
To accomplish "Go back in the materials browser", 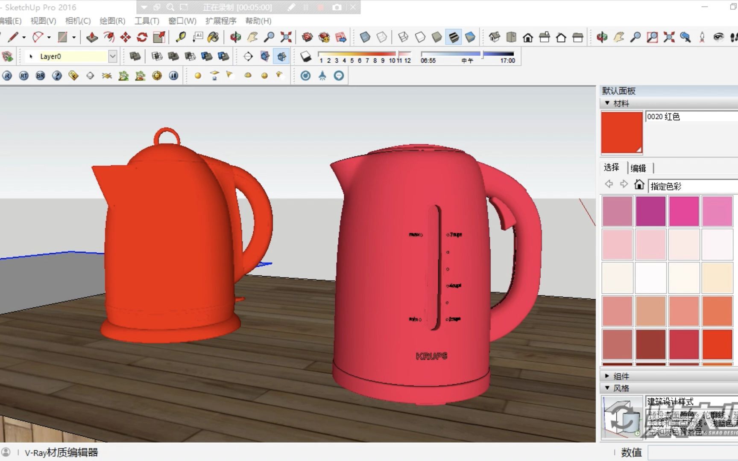I will (x=609, y=184).
